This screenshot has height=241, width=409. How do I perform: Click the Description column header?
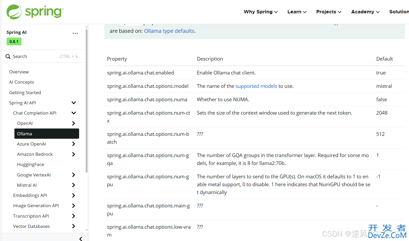click(x=210, y=59)
